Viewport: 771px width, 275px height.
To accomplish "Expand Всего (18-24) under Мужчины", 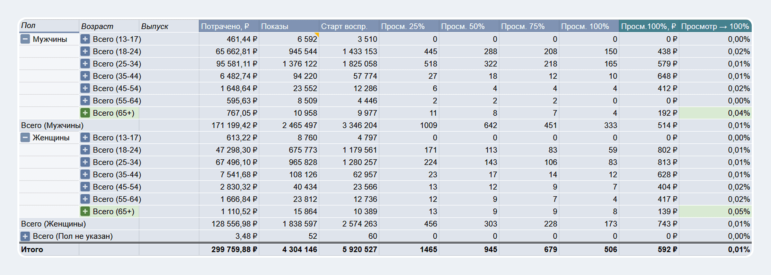I will (x=85, y=51).
